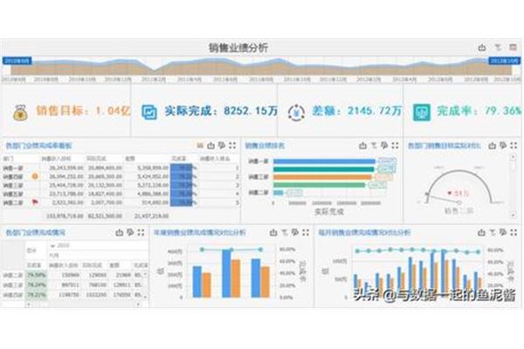Click the highlighted 完成率 column header in the department table
Viewport: 524px width, 349px height.
point(179,159)
